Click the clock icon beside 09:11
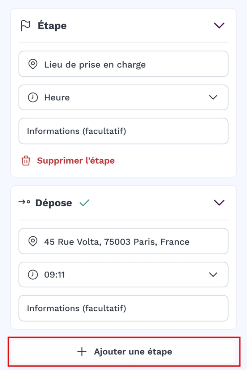The image size is (247, 370). (33, 275)
